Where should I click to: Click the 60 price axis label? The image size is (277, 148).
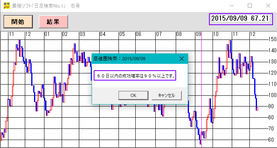click(271, 140)
